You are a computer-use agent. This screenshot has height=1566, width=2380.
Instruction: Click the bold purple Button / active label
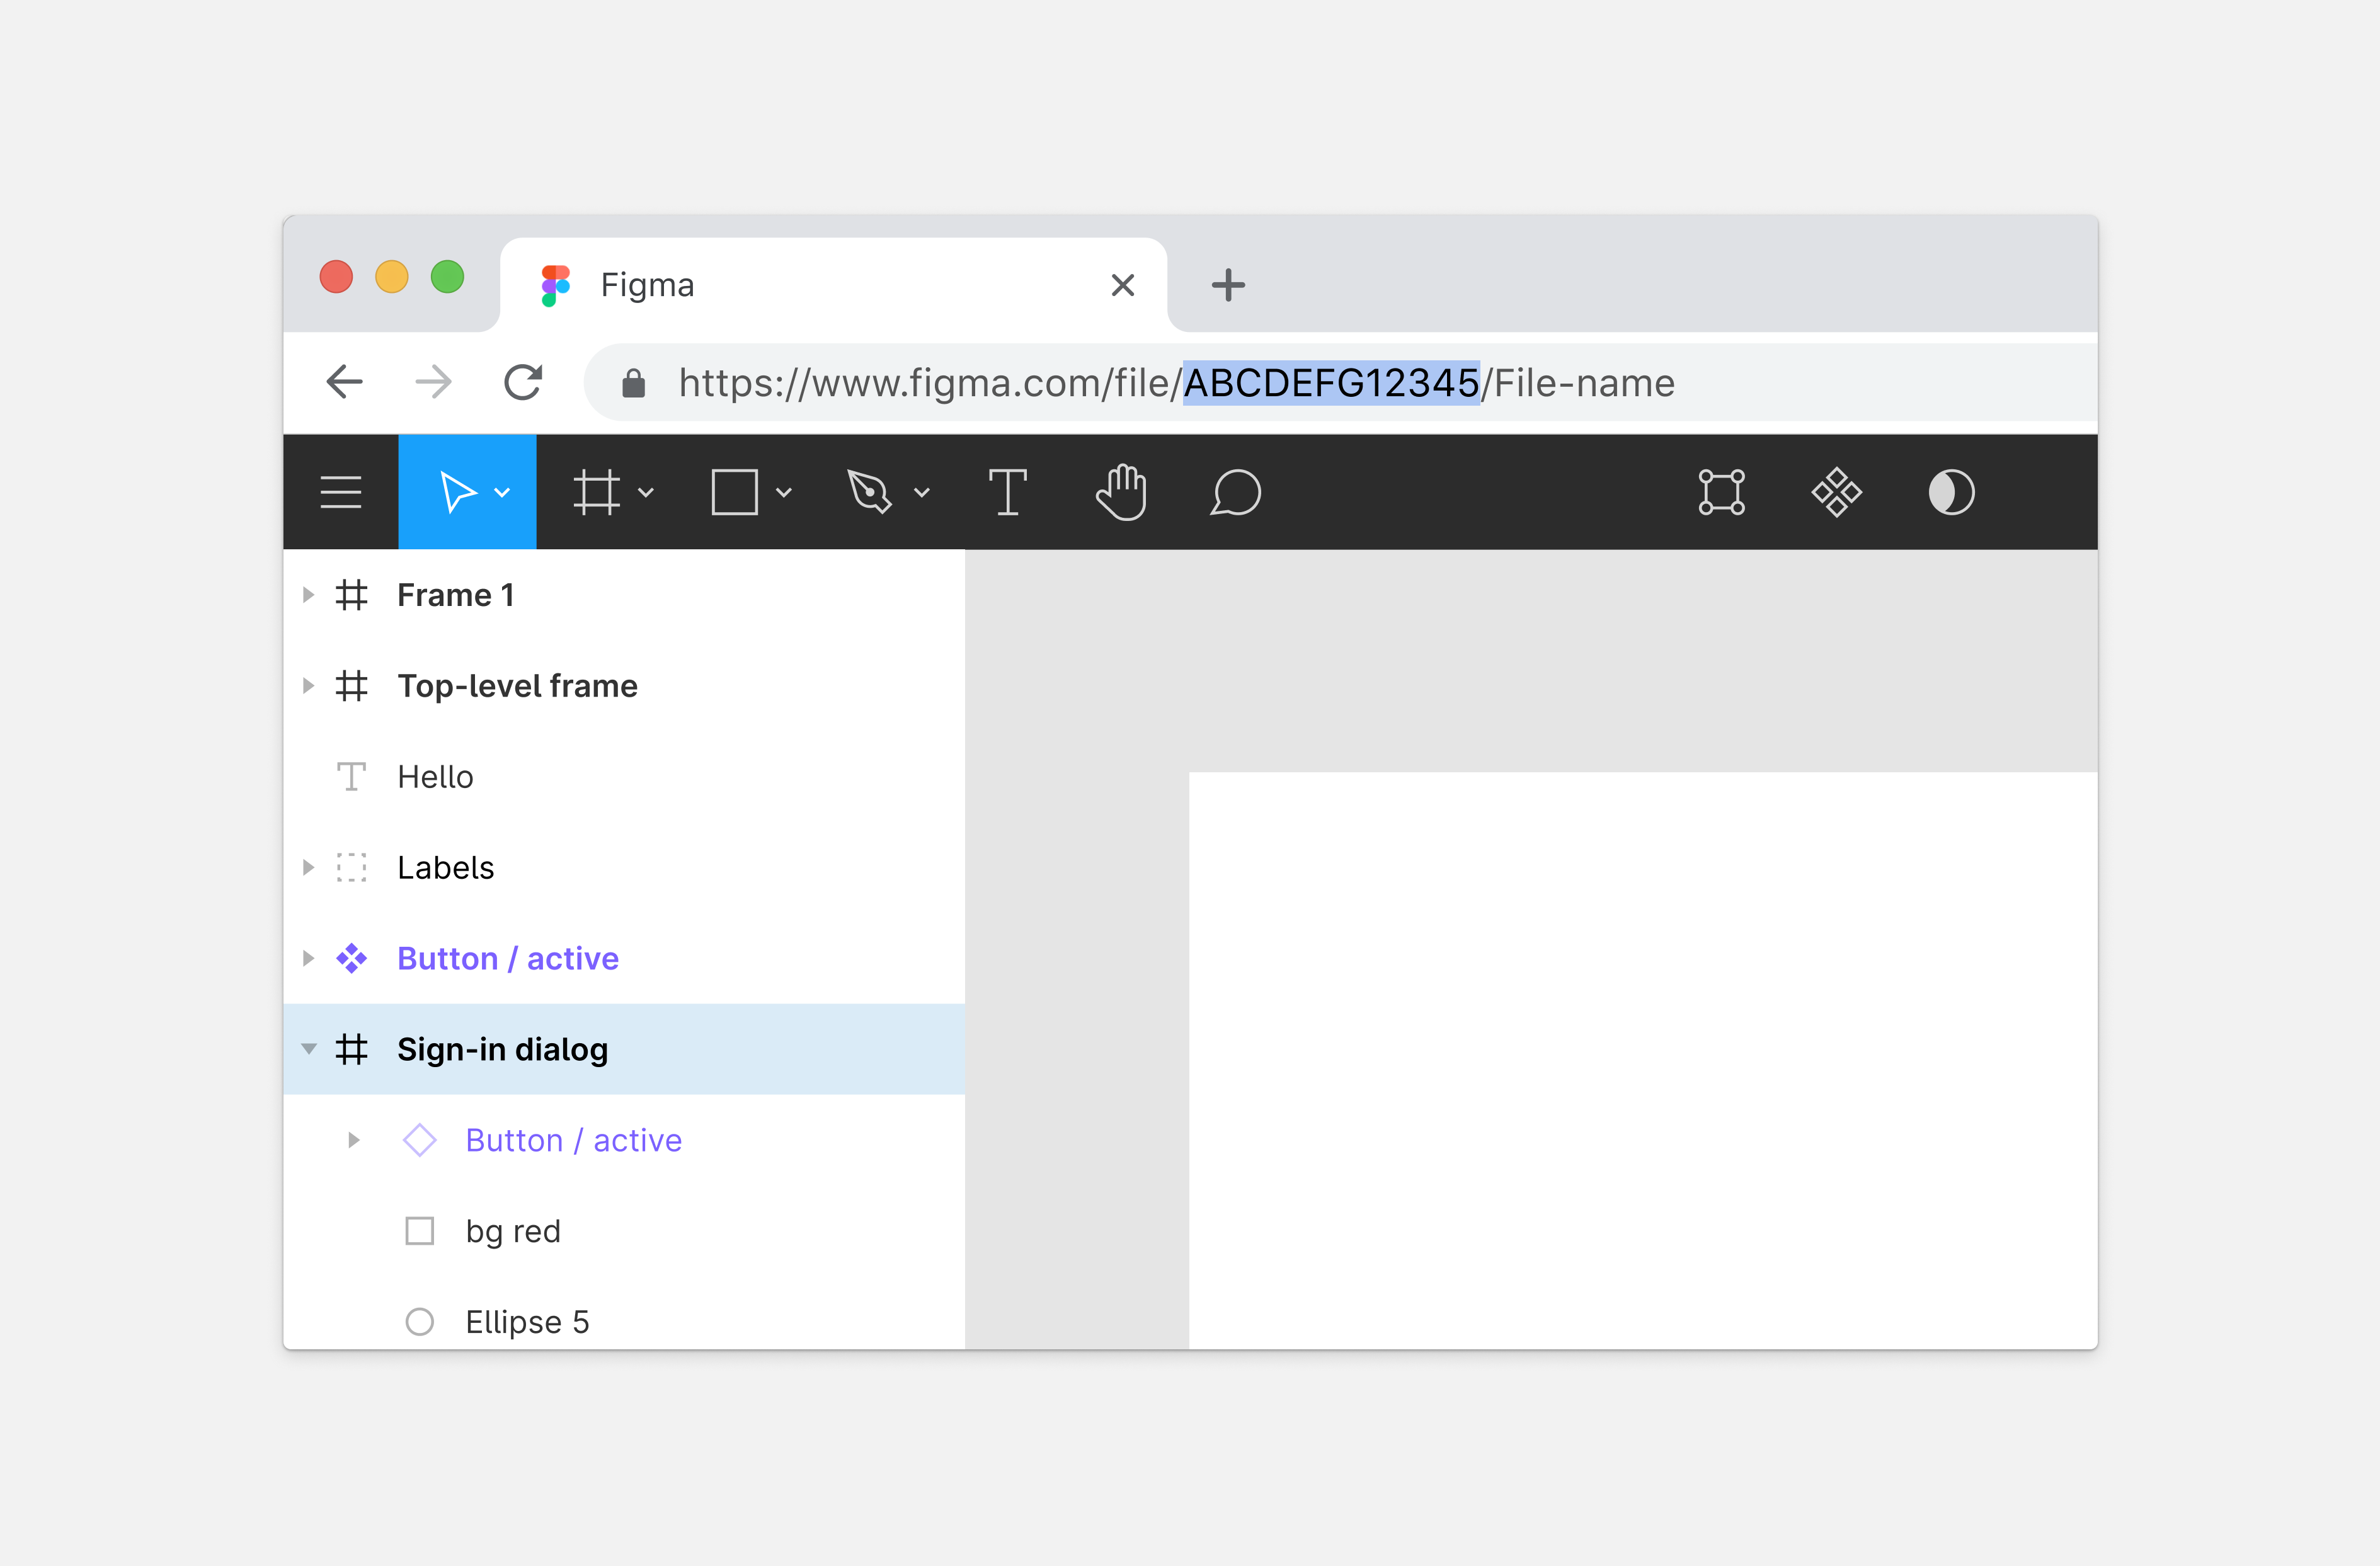click(508, 959)
